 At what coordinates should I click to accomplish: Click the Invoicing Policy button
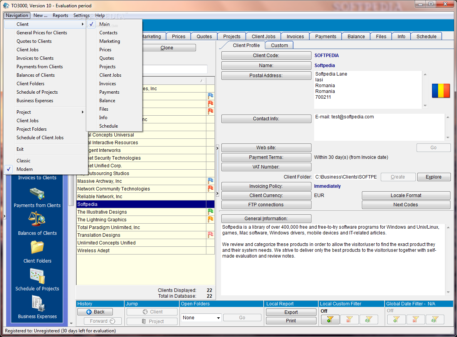(x=266, y=186)
